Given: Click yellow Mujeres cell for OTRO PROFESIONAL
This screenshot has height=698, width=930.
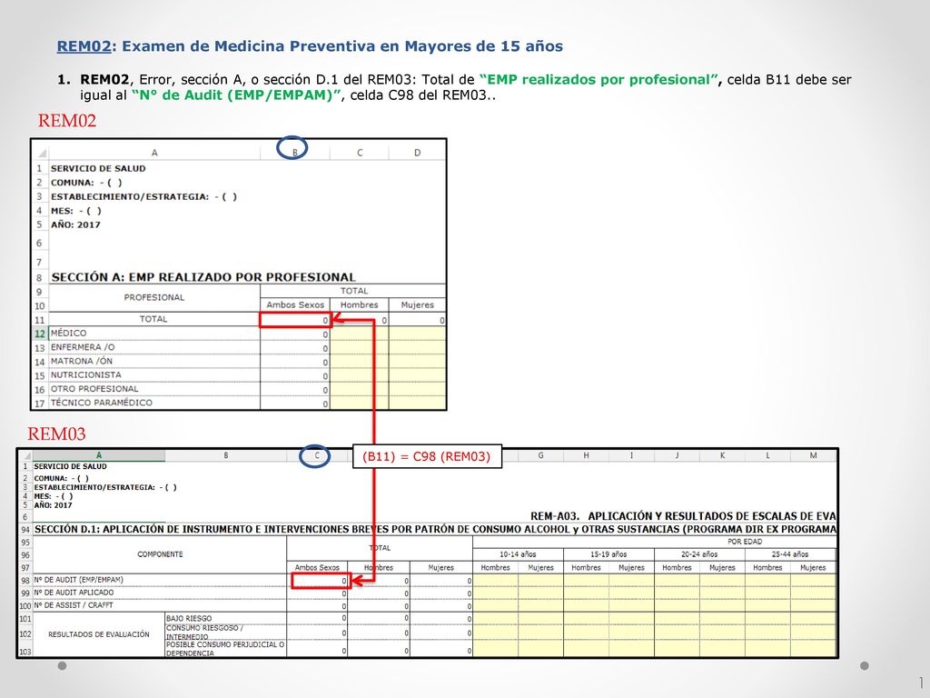Looking at the screenshot, I should (x=418, y=389).
